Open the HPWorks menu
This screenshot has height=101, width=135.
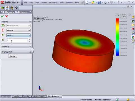coord(53,3)
